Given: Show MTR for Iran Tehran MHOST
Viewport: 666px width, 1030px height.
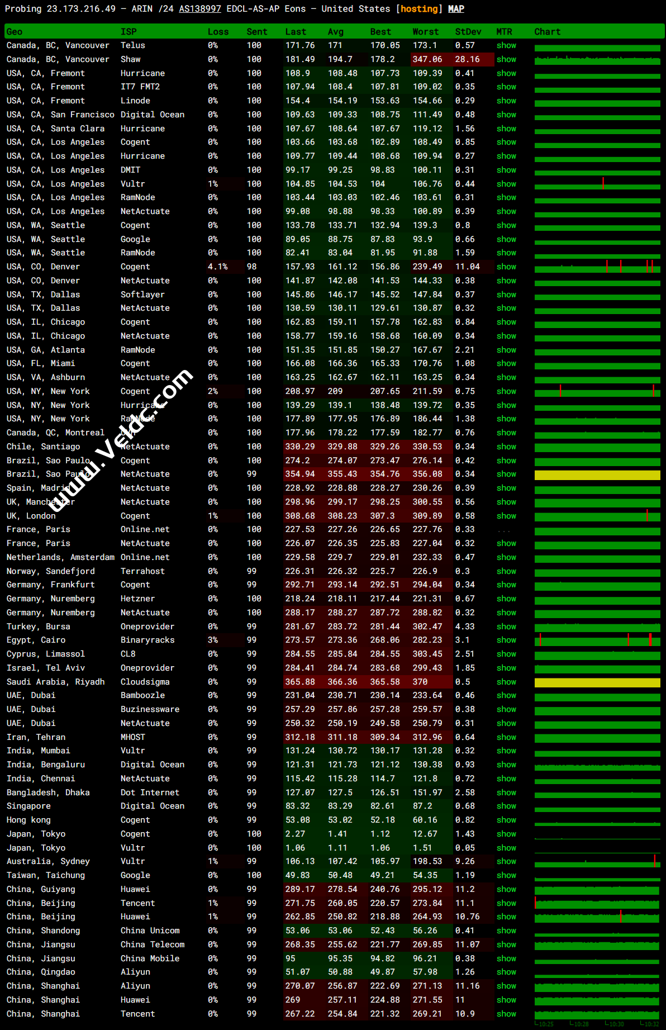Looking at the screenshot, I should (506, 737).
